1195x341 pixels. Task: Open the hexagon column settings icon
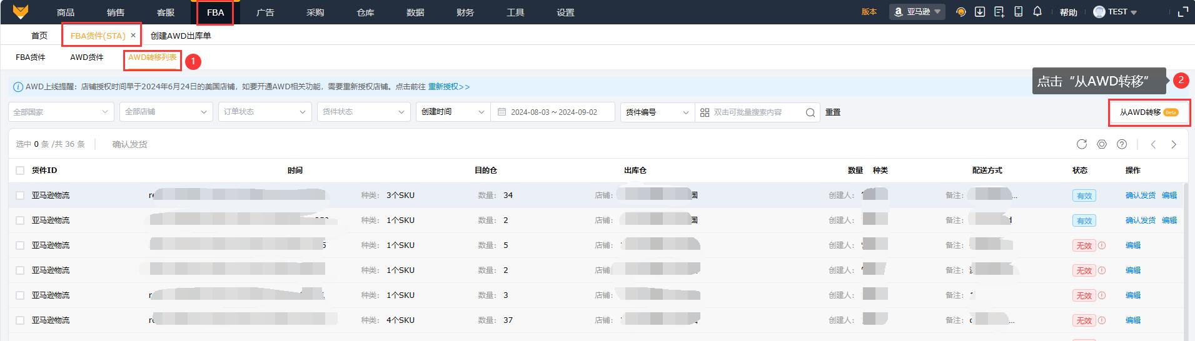(1102, 144)
